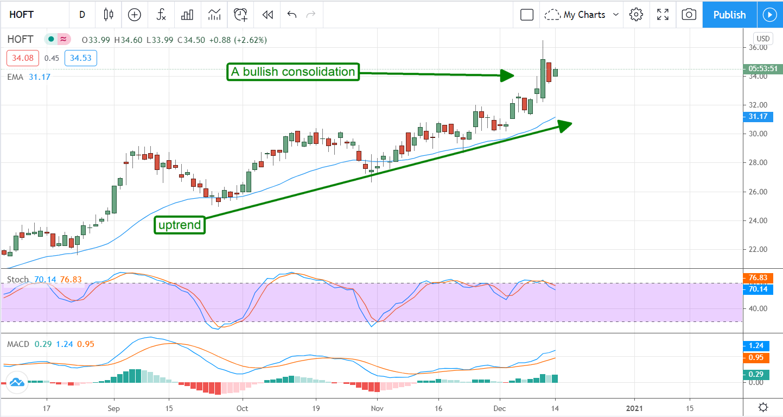Viewport: 783px width, 417px height.
Task: Click the green market status dot
Action: click(50, 39)
